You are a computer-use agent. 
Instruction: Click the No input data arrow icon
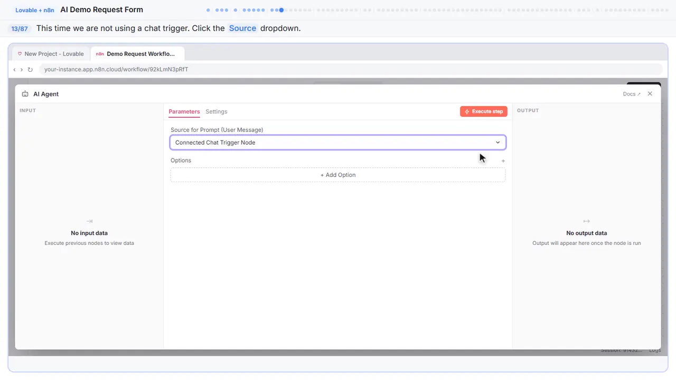click(89, 221)
